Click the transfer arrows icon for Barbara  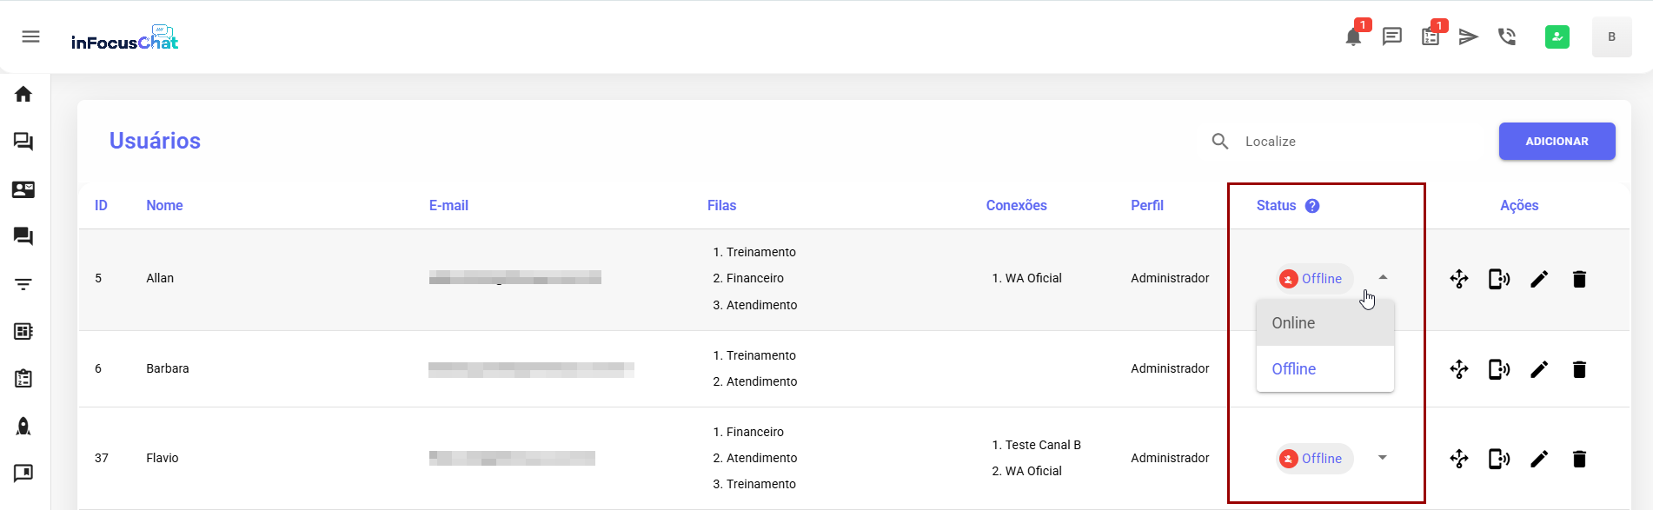pos(1459,369)
